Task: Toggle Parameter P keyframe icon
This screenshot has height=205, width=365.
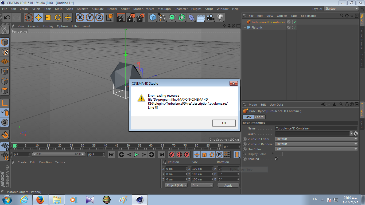Action: tap(219, 155)
